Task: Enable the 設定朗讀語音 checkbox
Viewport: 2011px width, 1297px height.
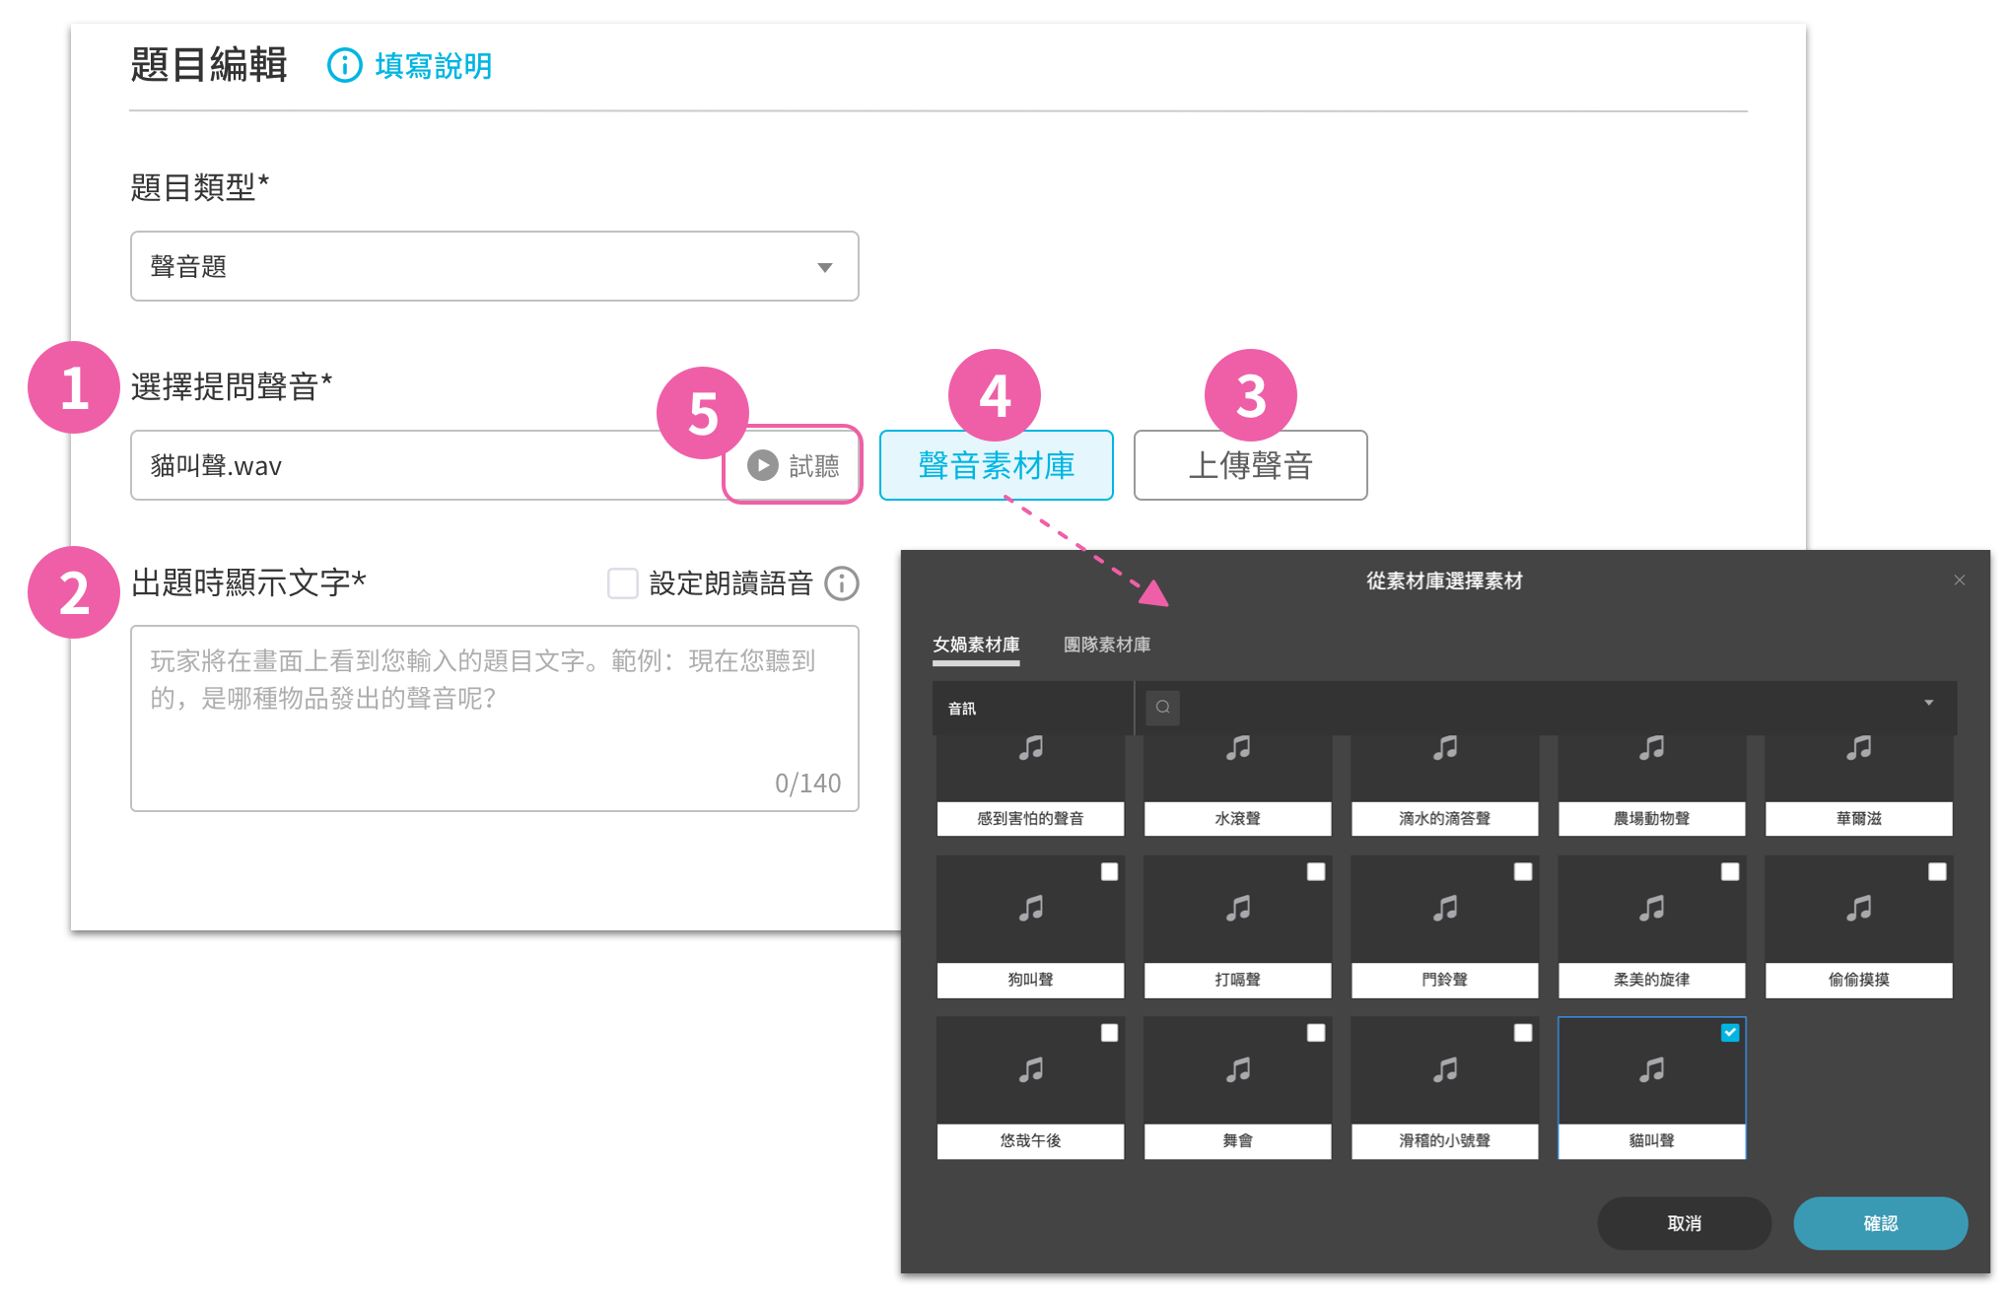Action: pos(623,583)
